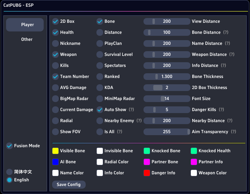Image resolution: width=250 pixels, height=194 pixels.
Task: Click the blue AI Bone color swatch
Action: pos(55,162)
